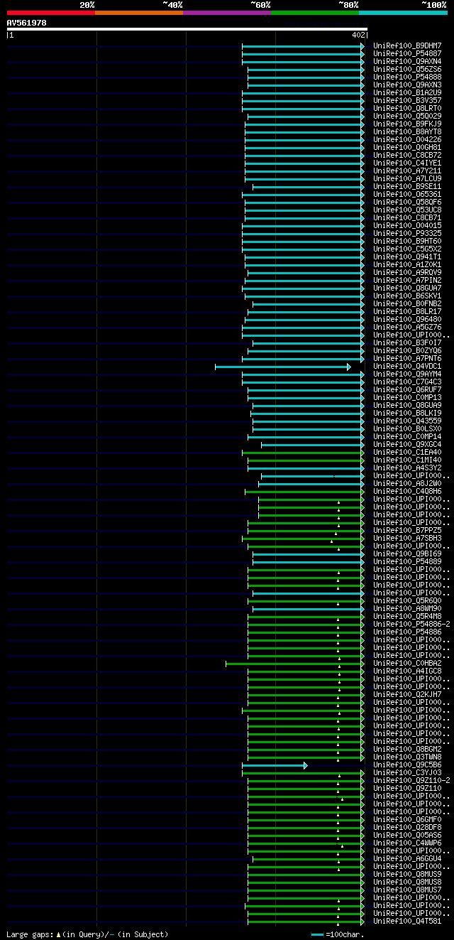Click label UniRef100_Q9BI69

point(407,553)
